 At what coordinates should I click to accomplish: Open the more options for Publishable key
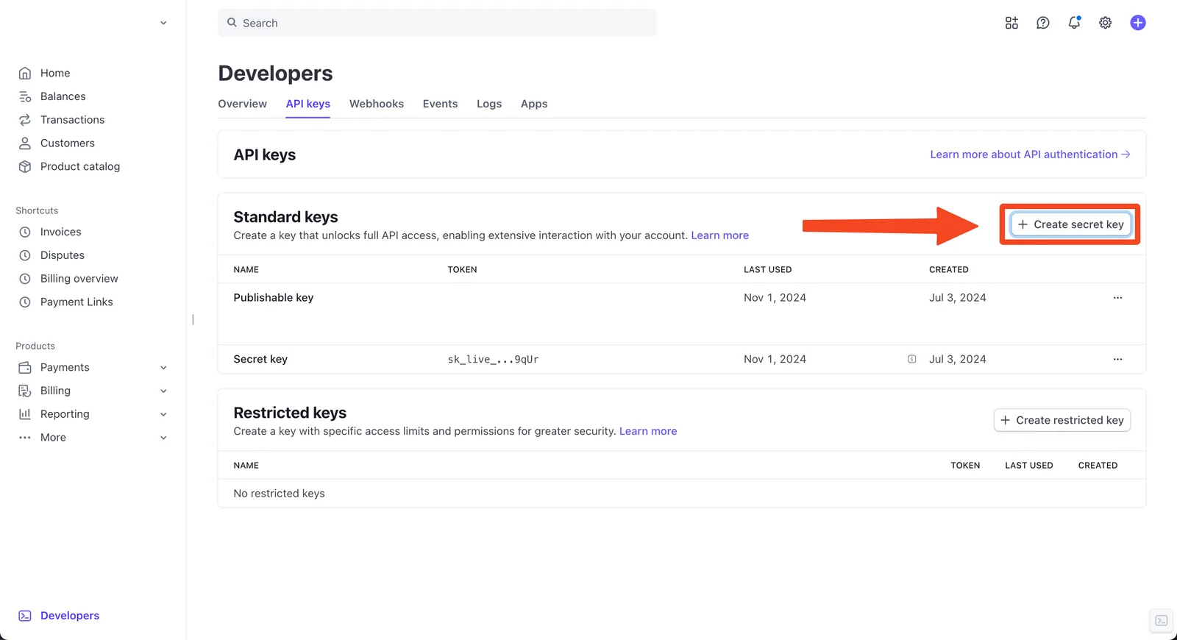(x=1117, y=298)
